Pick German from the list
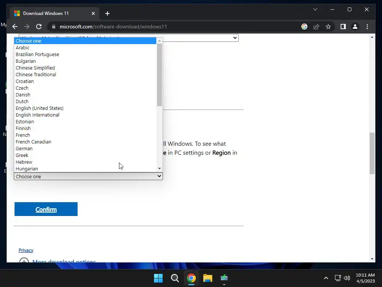The height and width of the screenshot is (287, 382). [x=85, y=148]
